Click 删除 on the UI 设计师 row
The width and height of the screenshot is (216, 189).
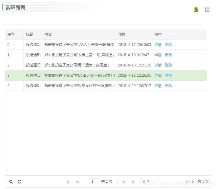[168, 75]
